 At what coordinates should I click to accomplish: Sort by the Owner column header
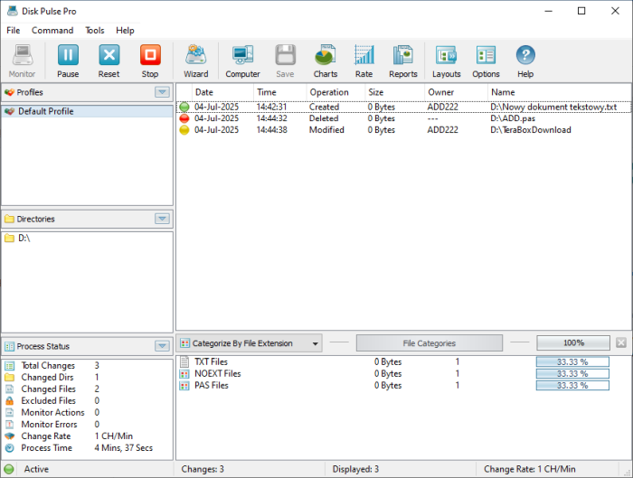(456, 92)
